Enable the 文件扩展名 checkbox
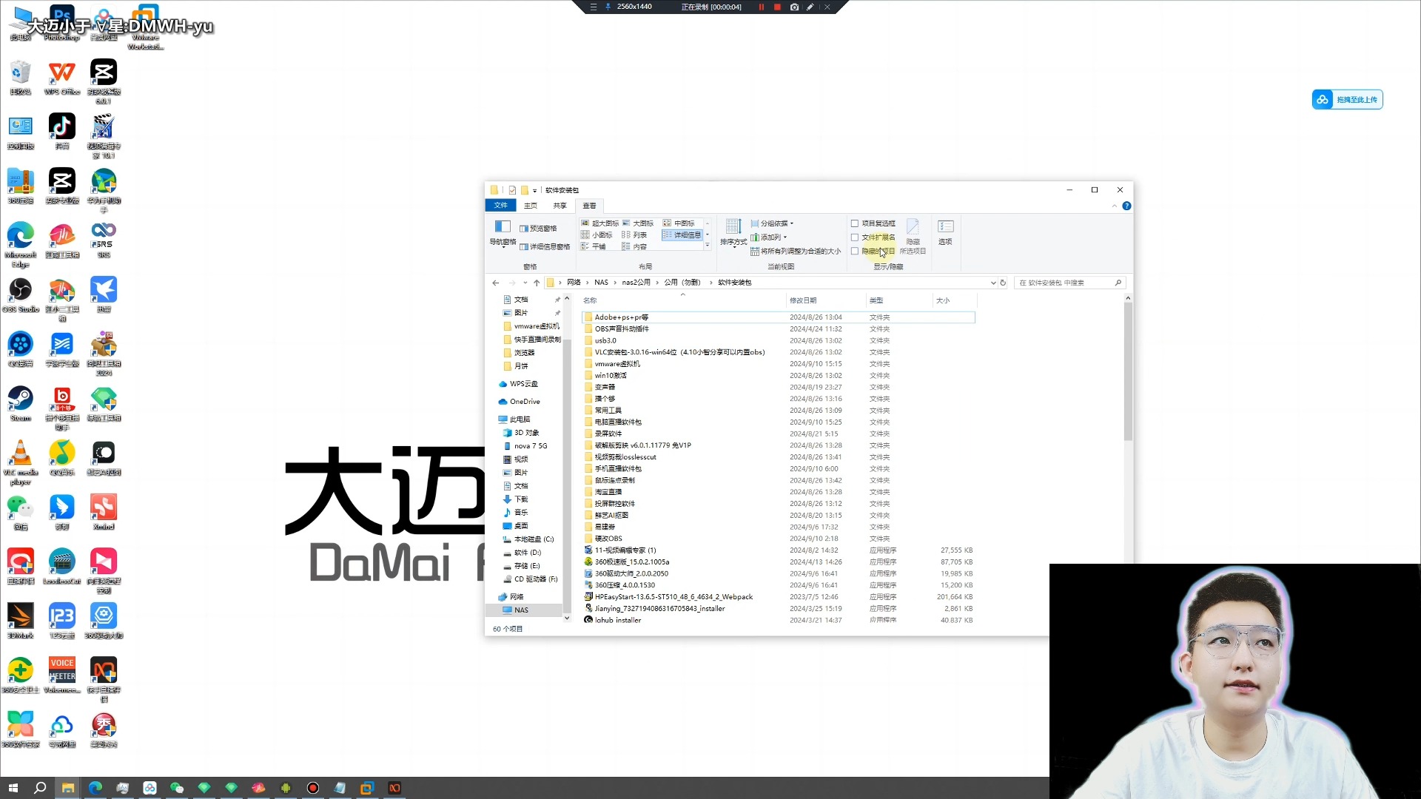This screenshot has width=1421, height=799. (x=856, y=237)
